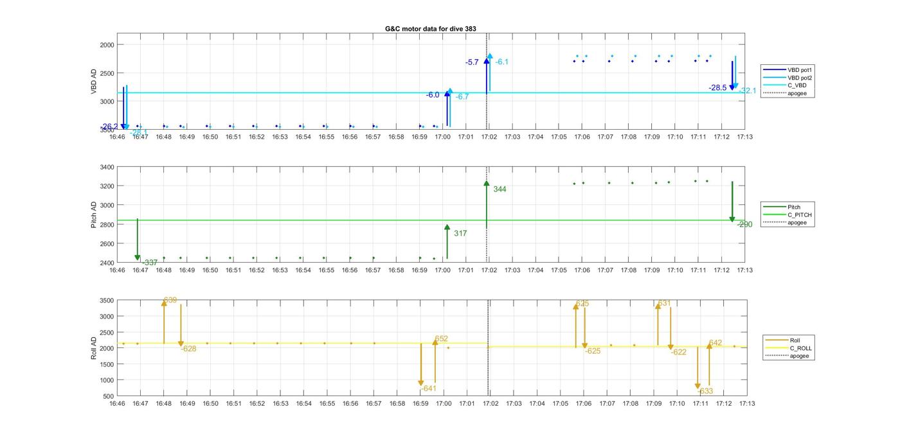Click the '3400' tick on Pitch axis

[106, 167]
